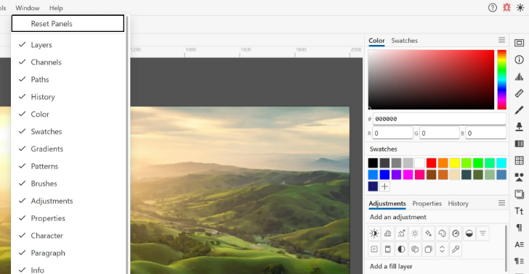The image size is (529, 274).
Task: Add an Exposure adjustment (sun outline icon)
Action: [x=415, y=233]
